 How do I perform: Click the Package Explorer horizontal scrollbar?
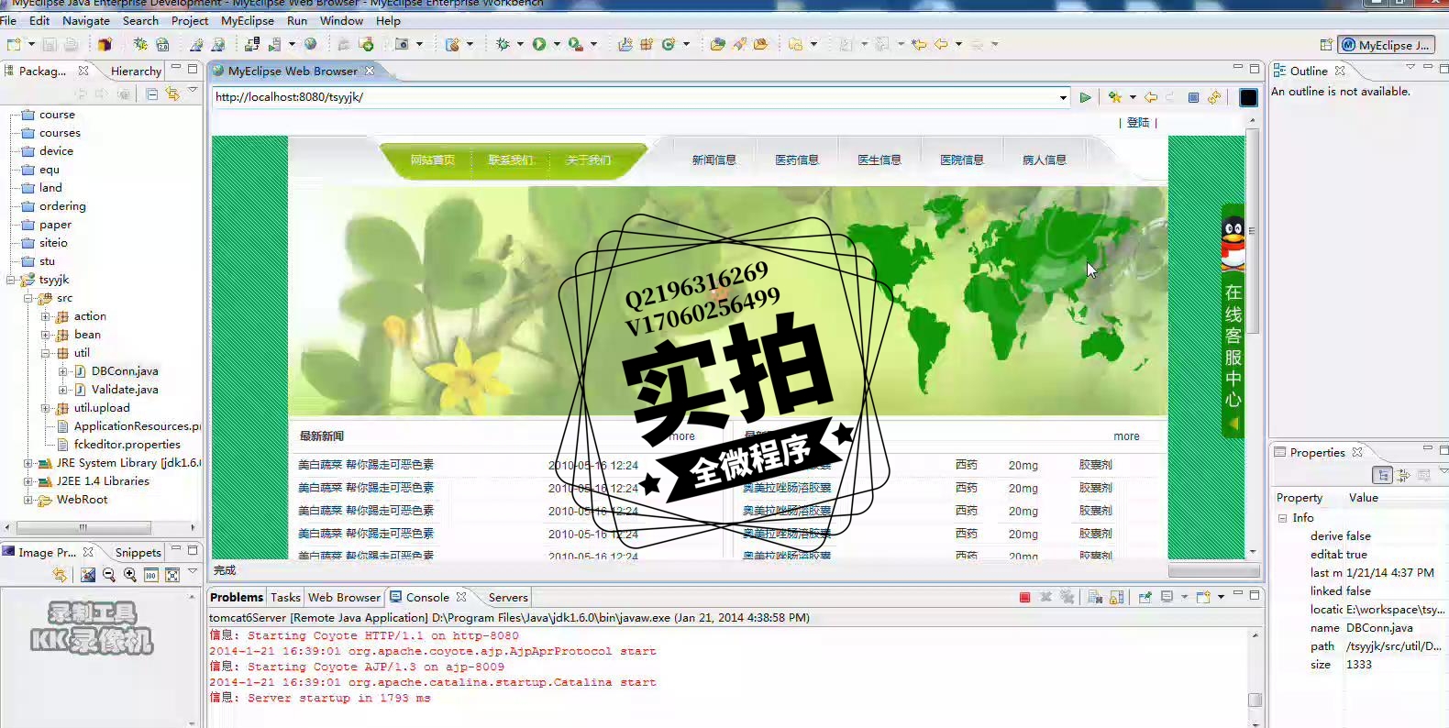83,527
